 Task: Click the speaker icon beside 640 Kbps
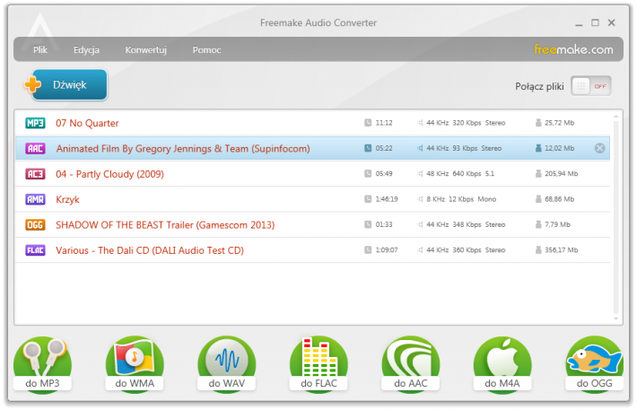tap(420, 174)
